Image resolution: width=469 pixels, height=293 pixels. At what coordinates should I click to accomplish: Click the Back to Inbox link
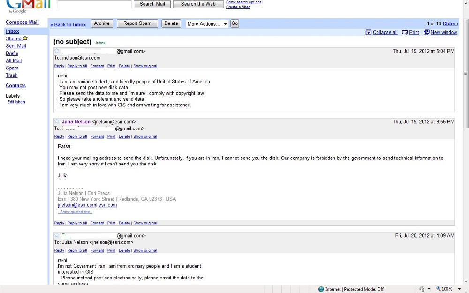tap(68, 25)
